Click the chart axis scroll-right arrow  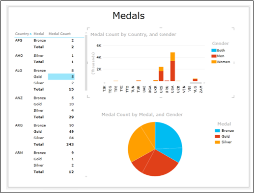204,83
